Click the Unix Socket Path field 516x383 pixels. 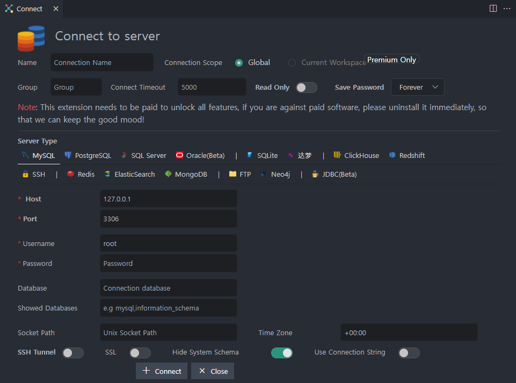point(169,333)
